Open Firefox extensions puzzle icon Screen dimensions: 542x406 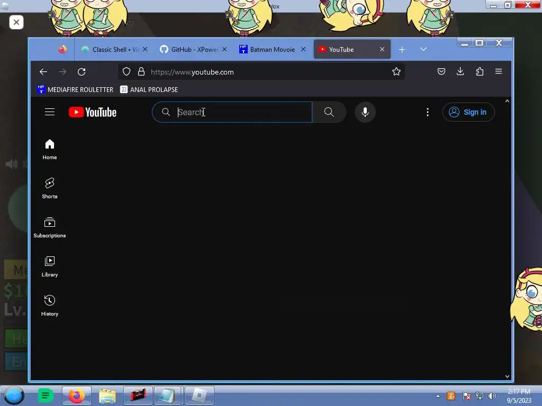pyautogui.click(x=480, y=71)
